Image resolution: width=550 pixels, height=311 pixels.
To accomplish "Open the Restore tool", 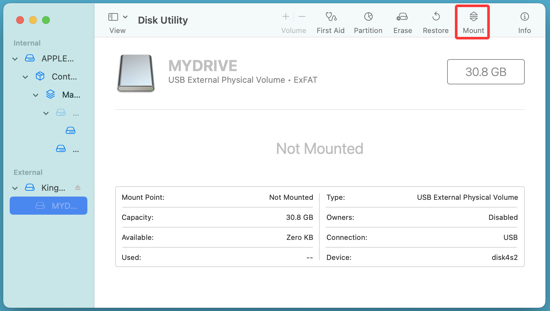I will click(435, 22).
